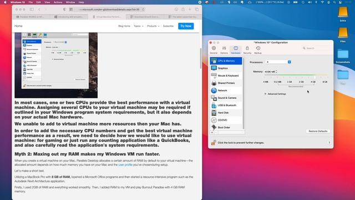Viewport: 355px width, 200px height.
Task: Open the Extra drive on desktop
Action: 343,14
